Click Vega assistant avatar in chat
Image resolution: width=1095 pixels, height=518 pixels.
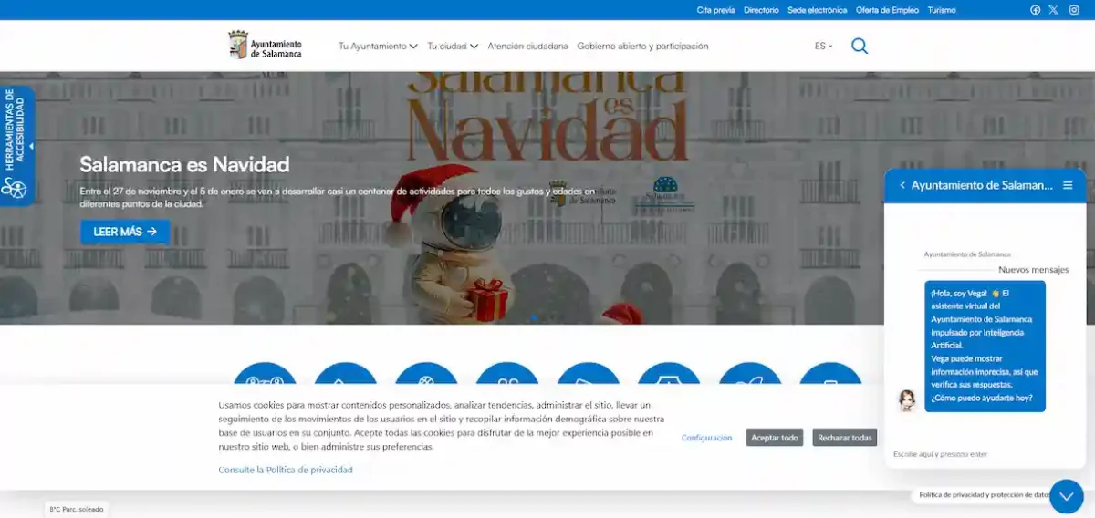pyautogui.click(x=907, y=400)
